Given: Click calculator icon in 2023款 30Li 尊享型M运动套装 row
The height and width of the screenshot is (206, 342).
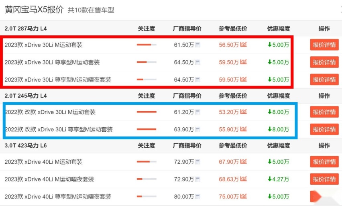Looking at the screenshot, I should (x=198, y=62).
